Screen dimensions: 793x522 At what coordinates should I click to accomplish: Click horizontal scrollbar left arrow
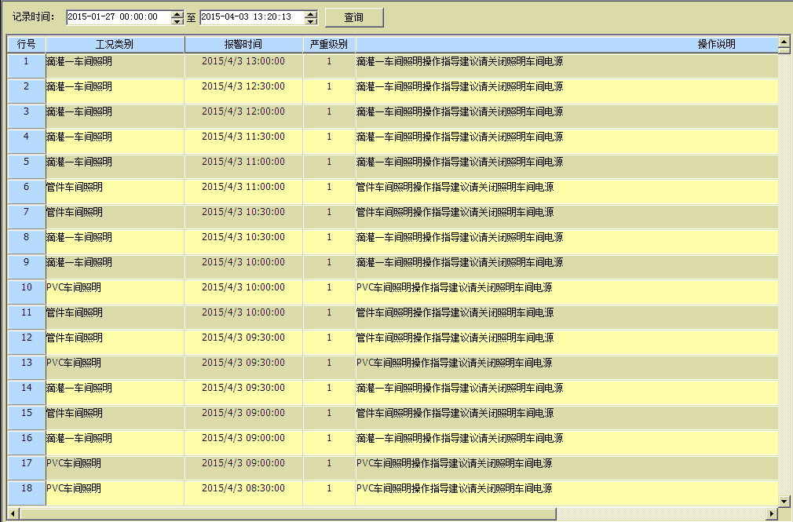(13, 513)
